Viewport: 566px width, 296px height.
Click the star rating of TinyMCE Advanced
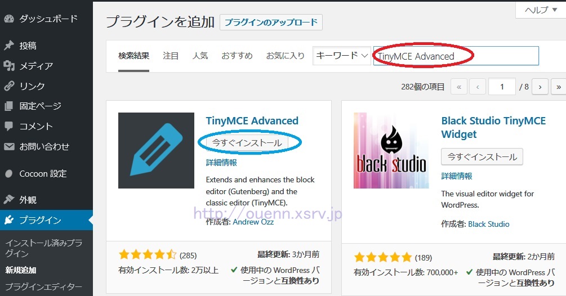(x=148, y=255)
